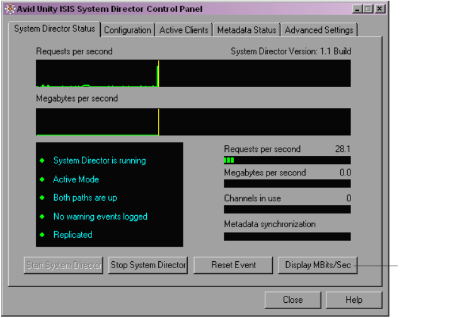Screen dimensions: 450x318
Task: Click the Megabytes per second meter bar
Action: click(287, 184)
